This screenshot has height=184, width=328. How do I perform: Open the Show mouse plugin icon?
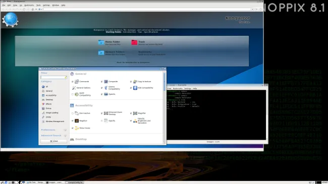77,128
